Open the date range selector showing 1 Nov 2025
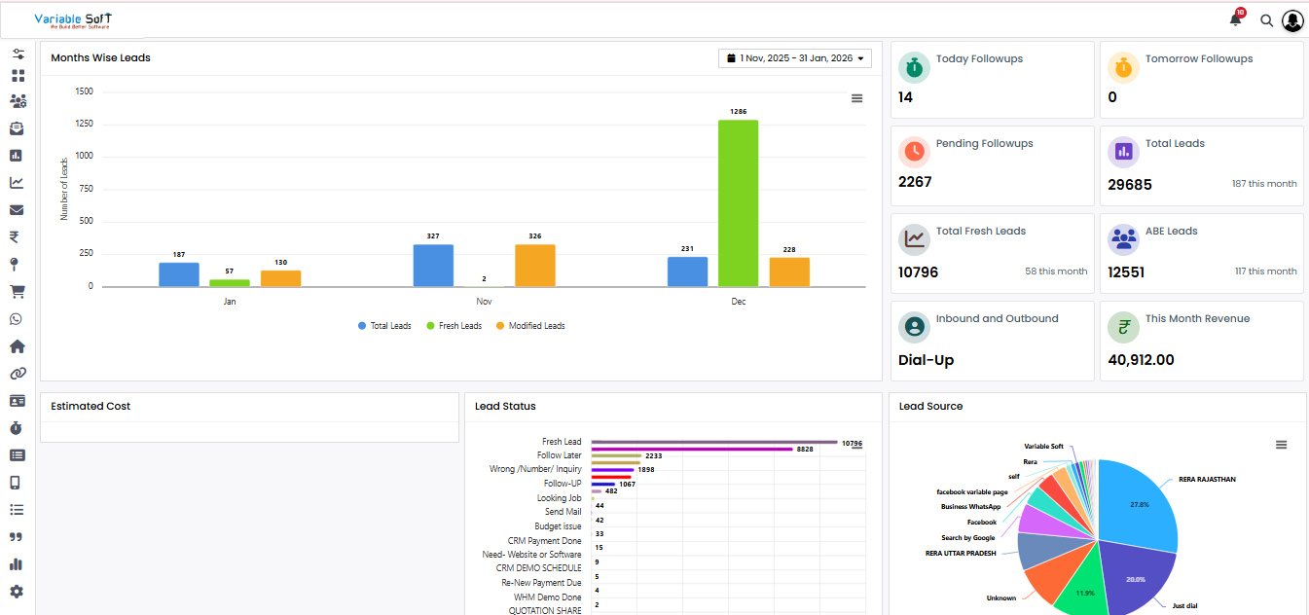 794,57
